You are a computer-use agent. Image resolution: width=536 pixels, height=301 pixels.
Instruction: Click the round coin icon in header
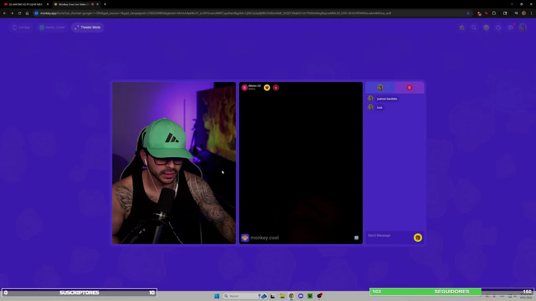[486, 28]
